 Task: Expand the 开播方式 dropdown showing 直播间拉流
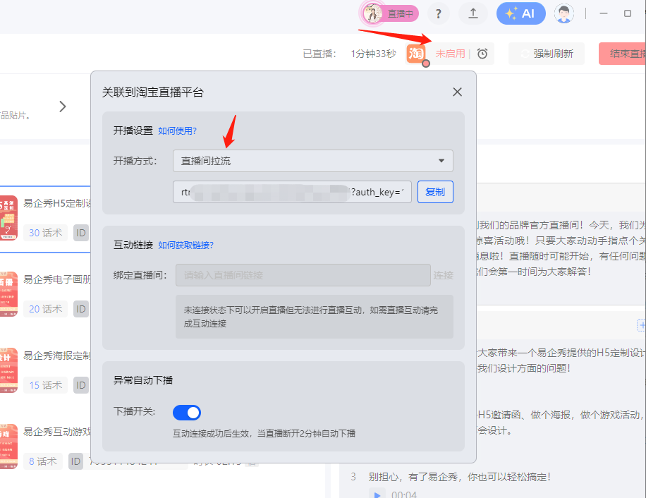click(312, 161)
